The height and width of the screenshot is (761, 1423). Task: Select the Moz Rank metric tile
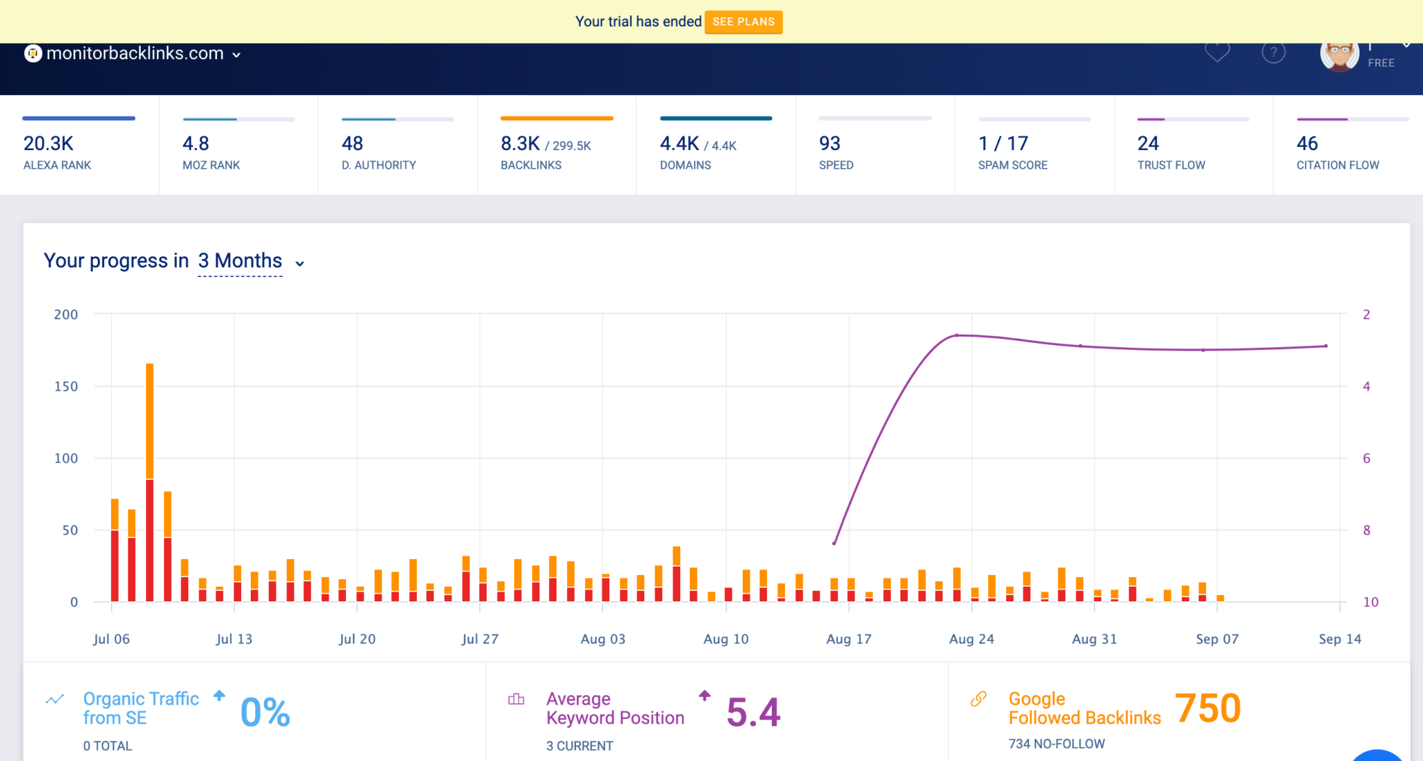[x=238, y=145]
